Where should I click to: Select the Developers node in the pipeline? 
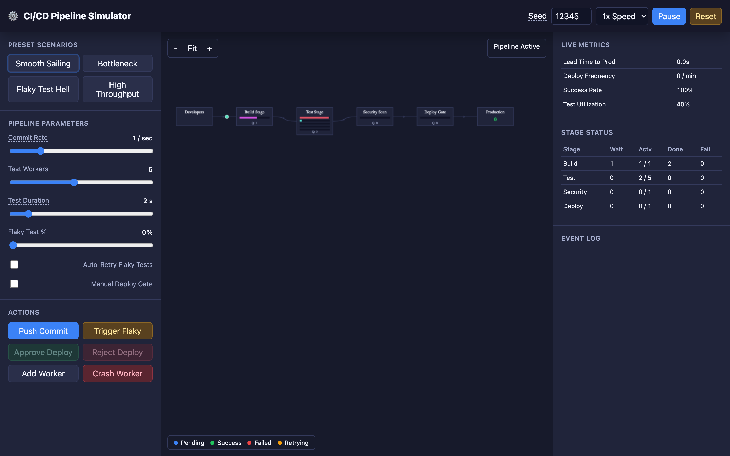pyautogui.click(x=194, y=117)
